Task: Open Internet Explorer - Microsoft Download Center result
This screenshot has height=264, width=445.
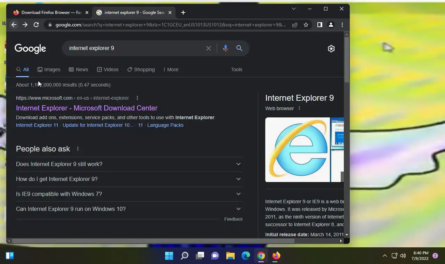Action: (x=87, y=108)
